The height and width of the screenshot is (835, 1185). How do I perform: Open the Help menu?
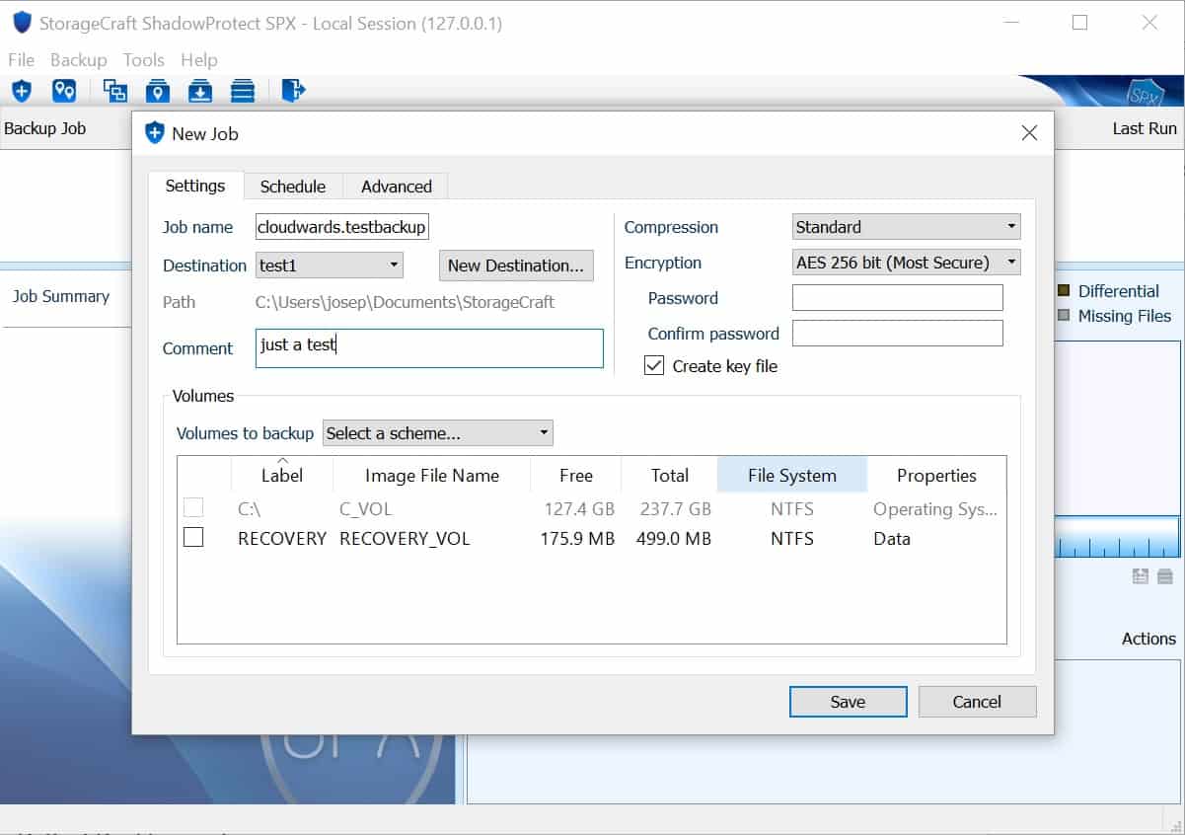[199, 60]
